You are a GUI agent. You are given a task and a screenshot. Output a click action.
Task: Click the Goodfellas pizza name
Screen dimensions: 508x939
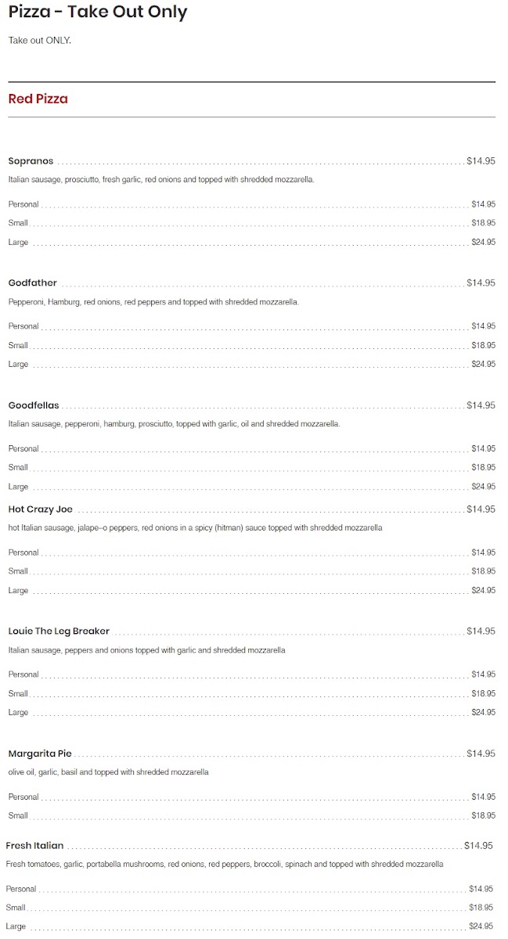34,405
